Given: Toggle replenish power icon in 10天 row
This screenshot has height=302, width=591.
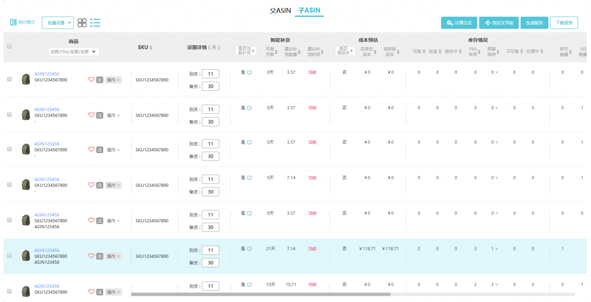Looking at the screenshot, I should 249,284.
